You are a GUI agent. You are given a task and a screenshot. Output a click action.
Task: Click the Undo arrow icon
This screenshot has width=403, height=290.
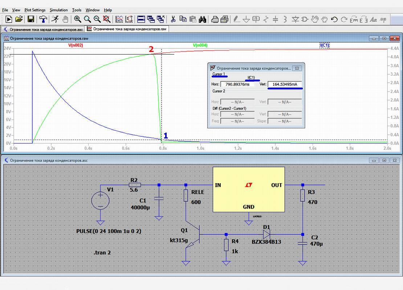pyautogui.click(x=334, y=19)
